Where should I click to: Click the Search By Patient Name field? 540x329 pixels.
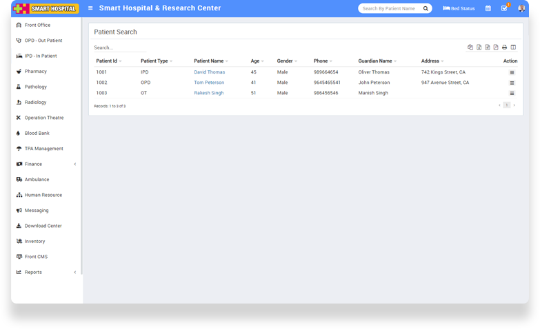[x=390, y=8]
